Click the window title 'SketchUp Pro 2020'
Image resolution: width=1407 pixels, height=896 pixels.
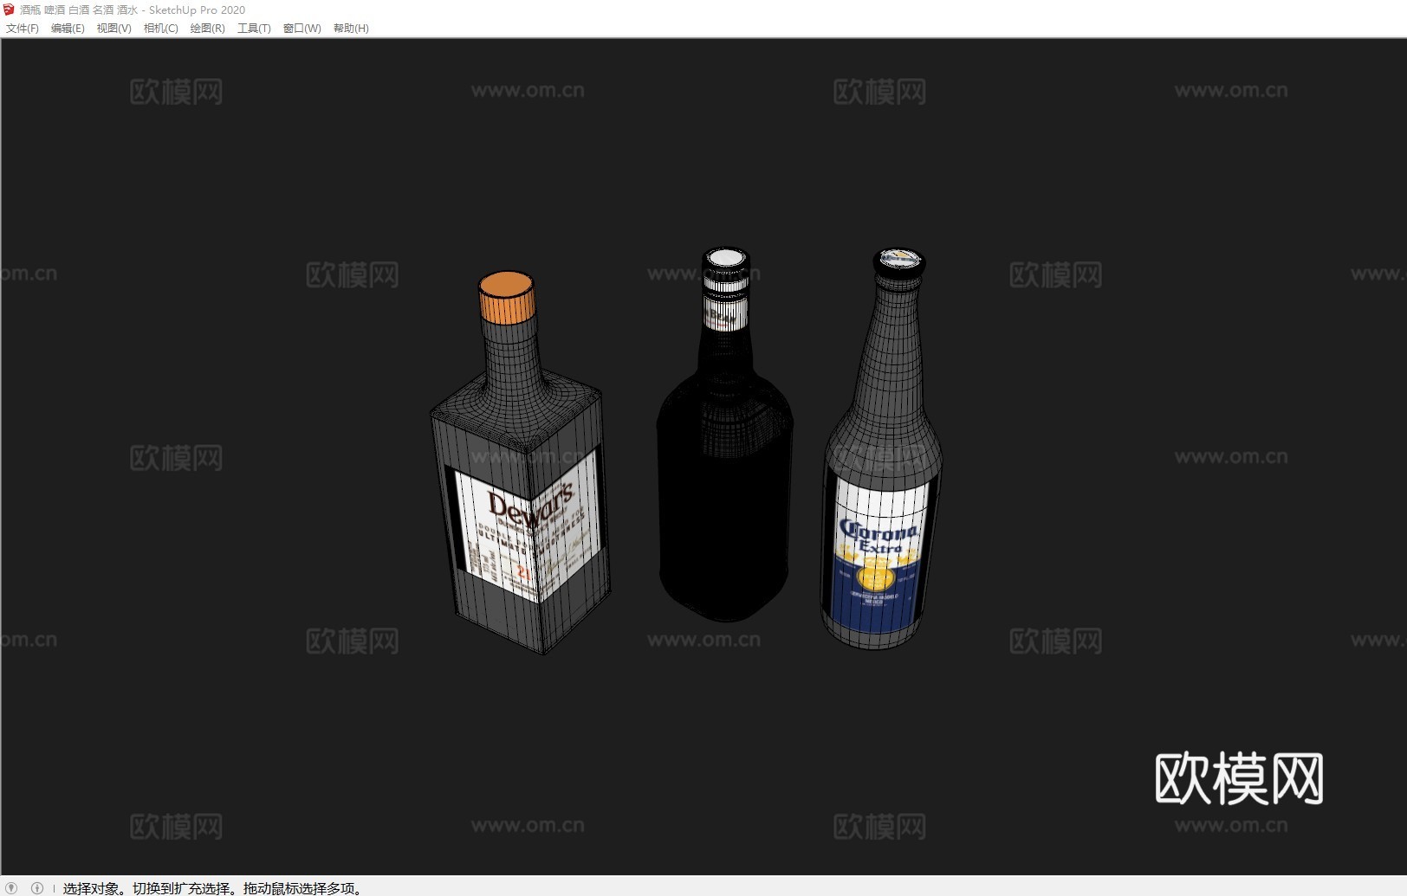coord(197,10)
